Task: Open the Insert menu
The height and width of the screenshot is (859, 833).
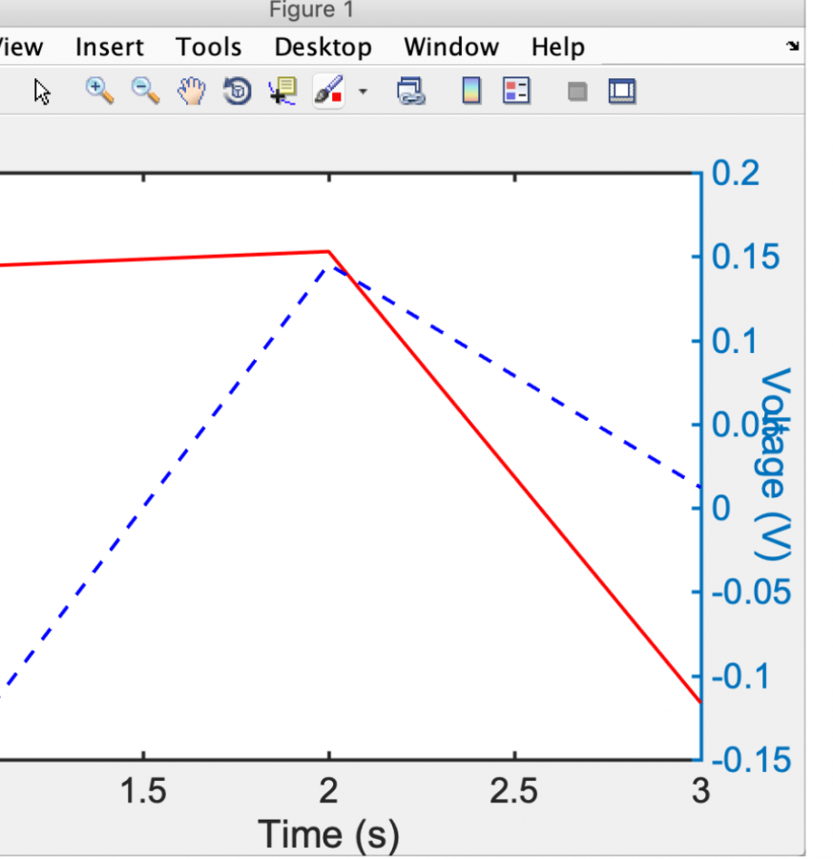Action: point(110,47)
